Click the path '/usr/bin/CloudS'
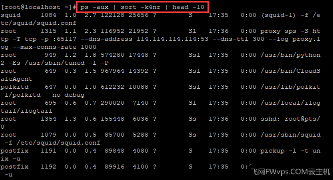The image size is (333, 180). (x=290, y=71)
